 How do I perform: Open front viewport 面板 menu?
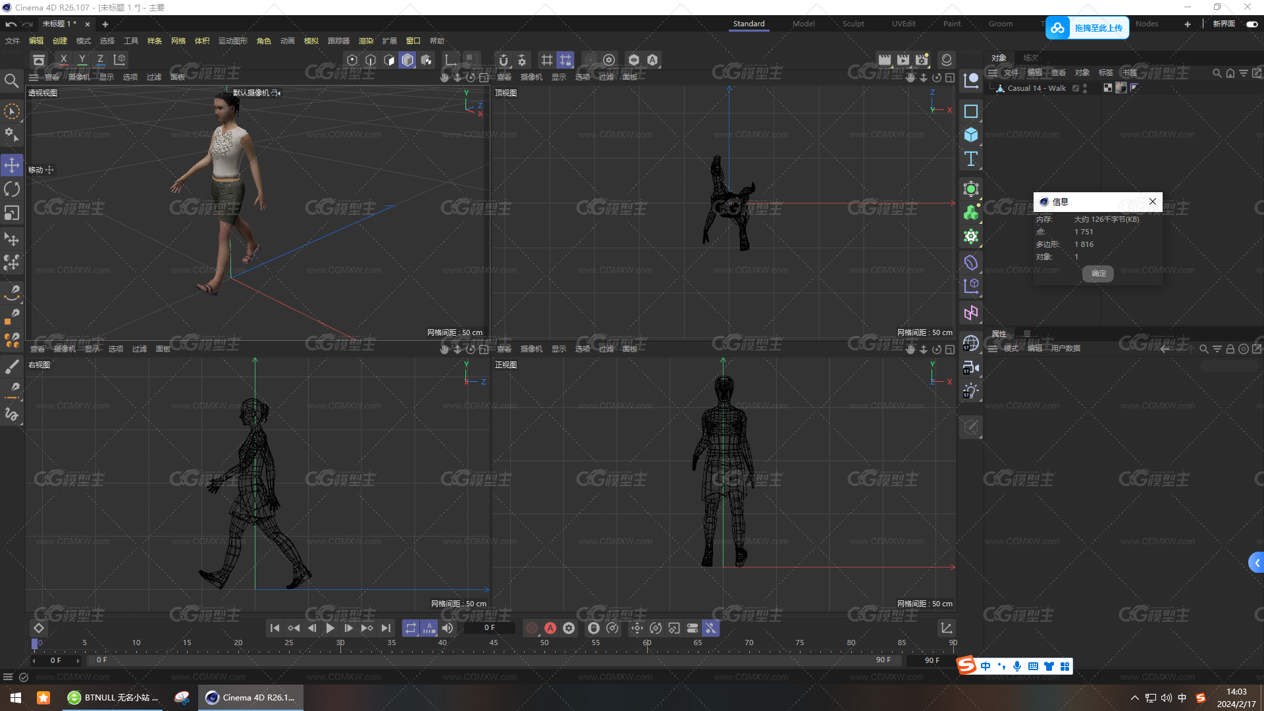[x=629, y=349]
